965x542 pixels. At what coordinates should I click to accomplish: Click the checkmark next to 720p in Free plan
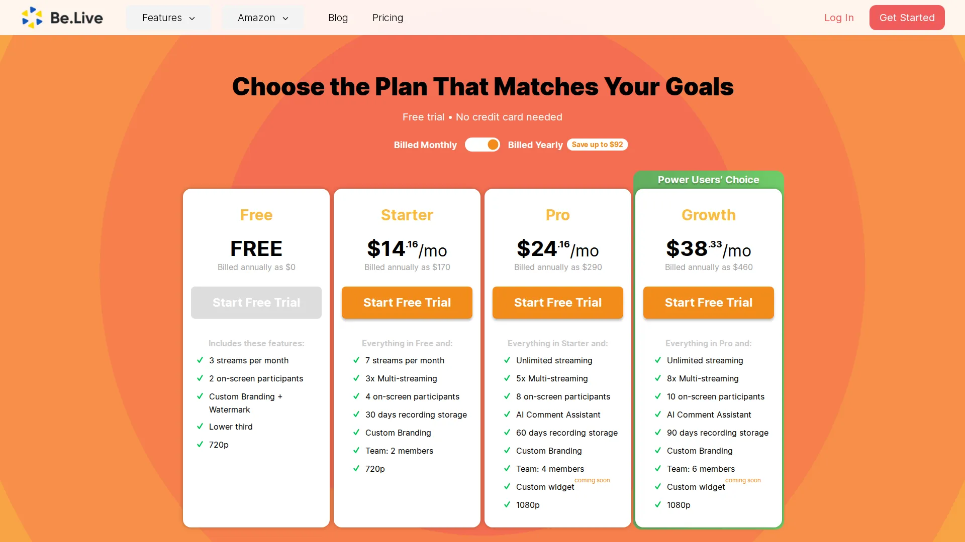(200, 445)
